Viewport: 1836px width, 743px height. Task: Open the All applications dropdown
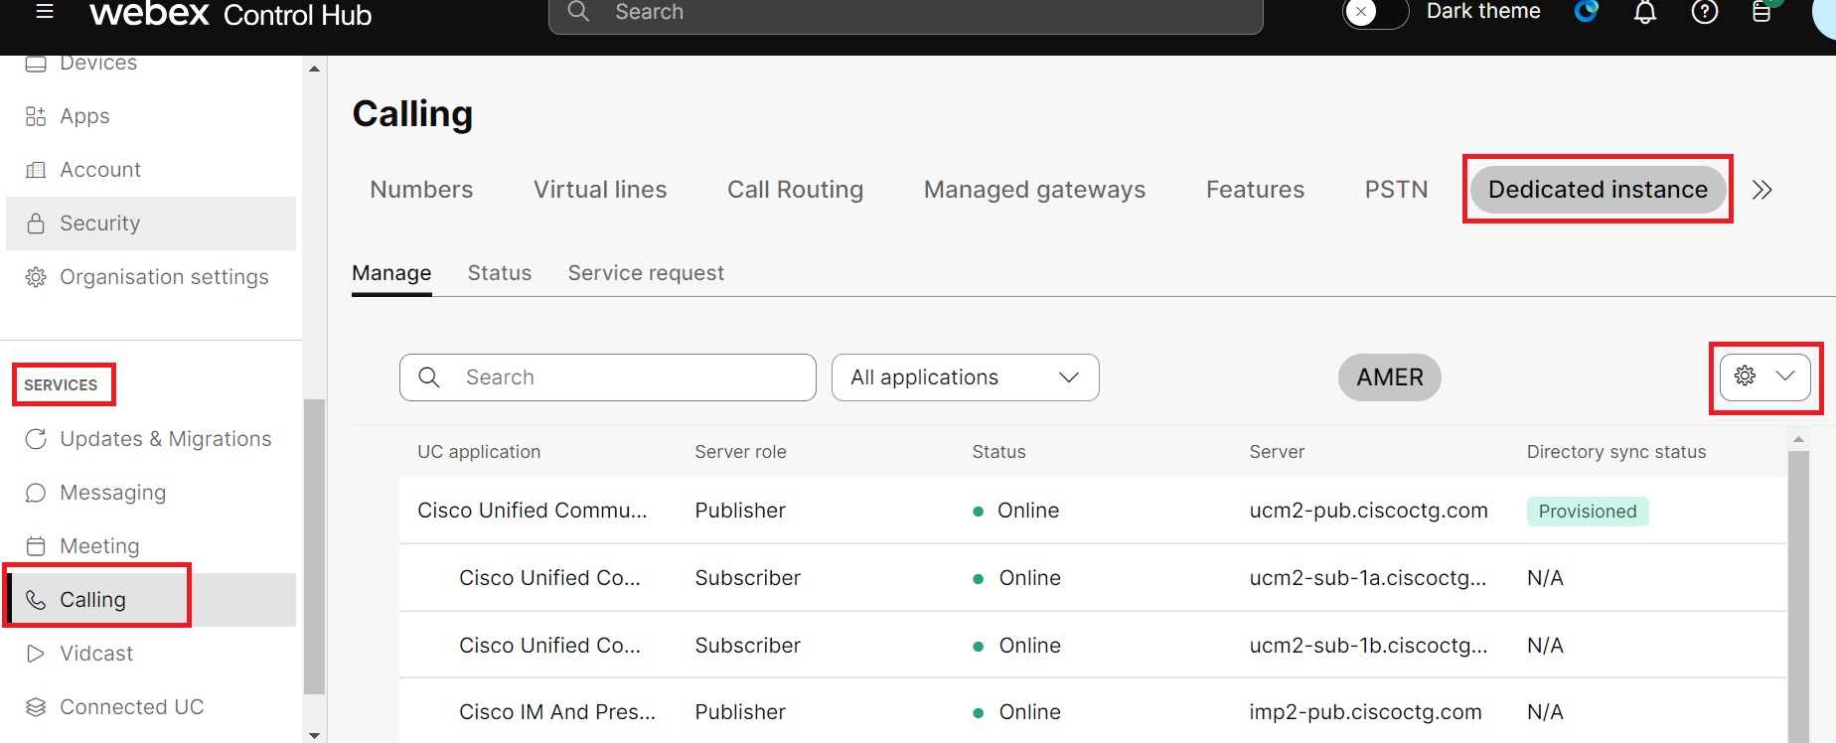[x=965, y=377]
